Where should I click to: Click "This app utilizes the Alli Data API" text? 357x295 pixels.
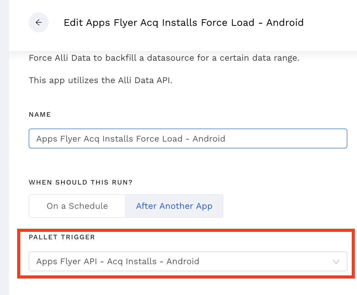pos(100,80)
